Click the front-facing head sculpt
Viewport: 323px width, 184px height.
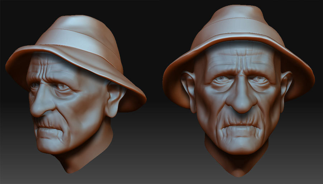coord(239,91)
